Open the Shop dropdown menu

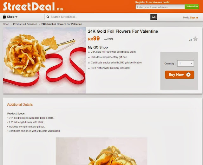[10, 17]
